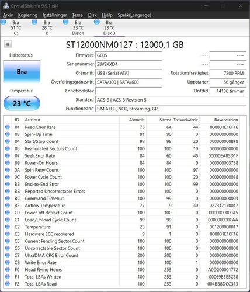Click the Gränssnitt field USB (Serial ATA)
Screen dimensions: 250x292
coord(129,73)
